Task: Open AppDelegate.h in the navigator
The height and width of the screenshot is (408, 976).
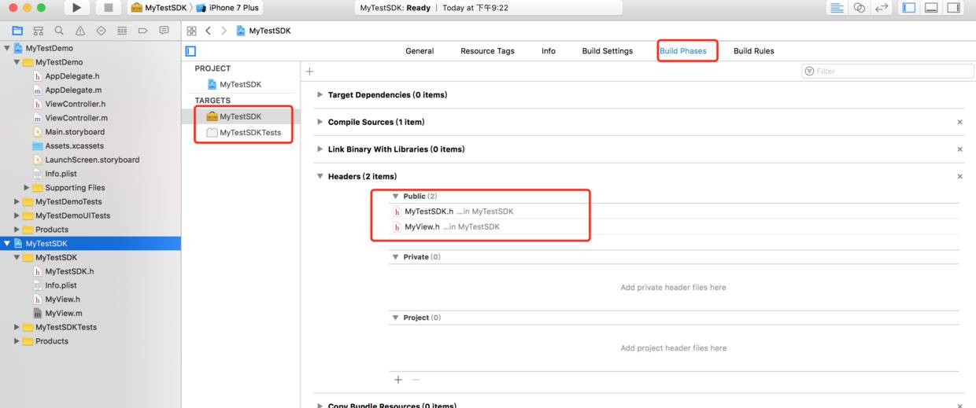Action: pyautogui.click(x=72, y=76)
